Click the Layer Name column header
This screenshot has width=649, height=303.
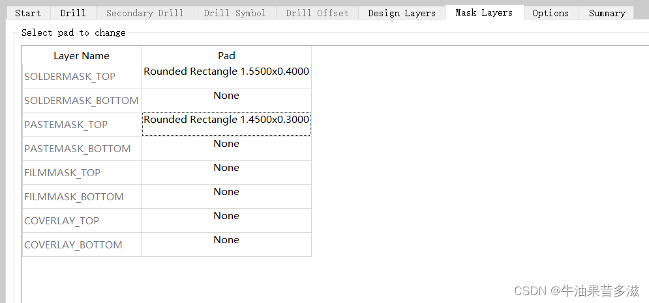(x=82, y=56)
